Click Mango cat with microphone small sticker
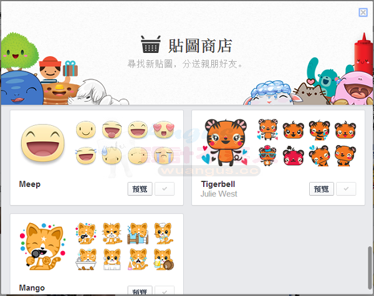Viewport: 374px width, 296px height. click(86, 233)
